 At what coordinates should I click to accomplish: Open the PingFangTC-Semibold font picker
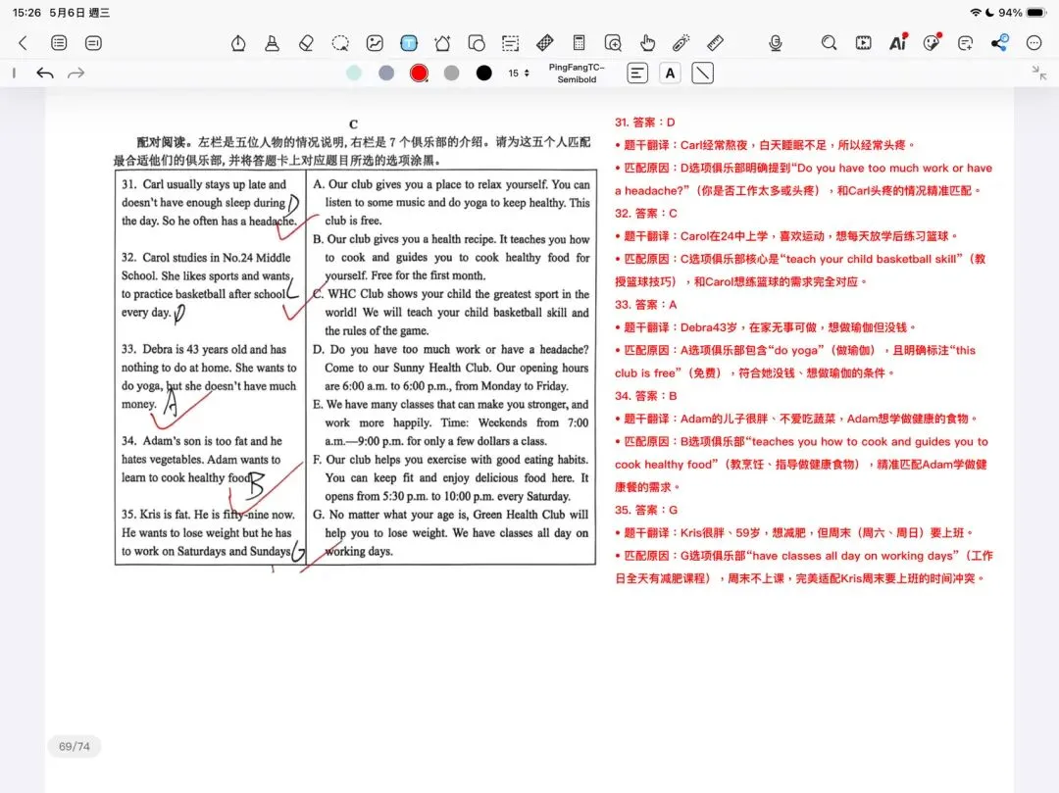click(577, 73)
